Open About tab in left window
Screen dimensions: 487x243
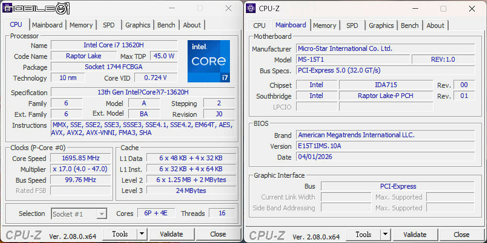[x=192, y=25]
